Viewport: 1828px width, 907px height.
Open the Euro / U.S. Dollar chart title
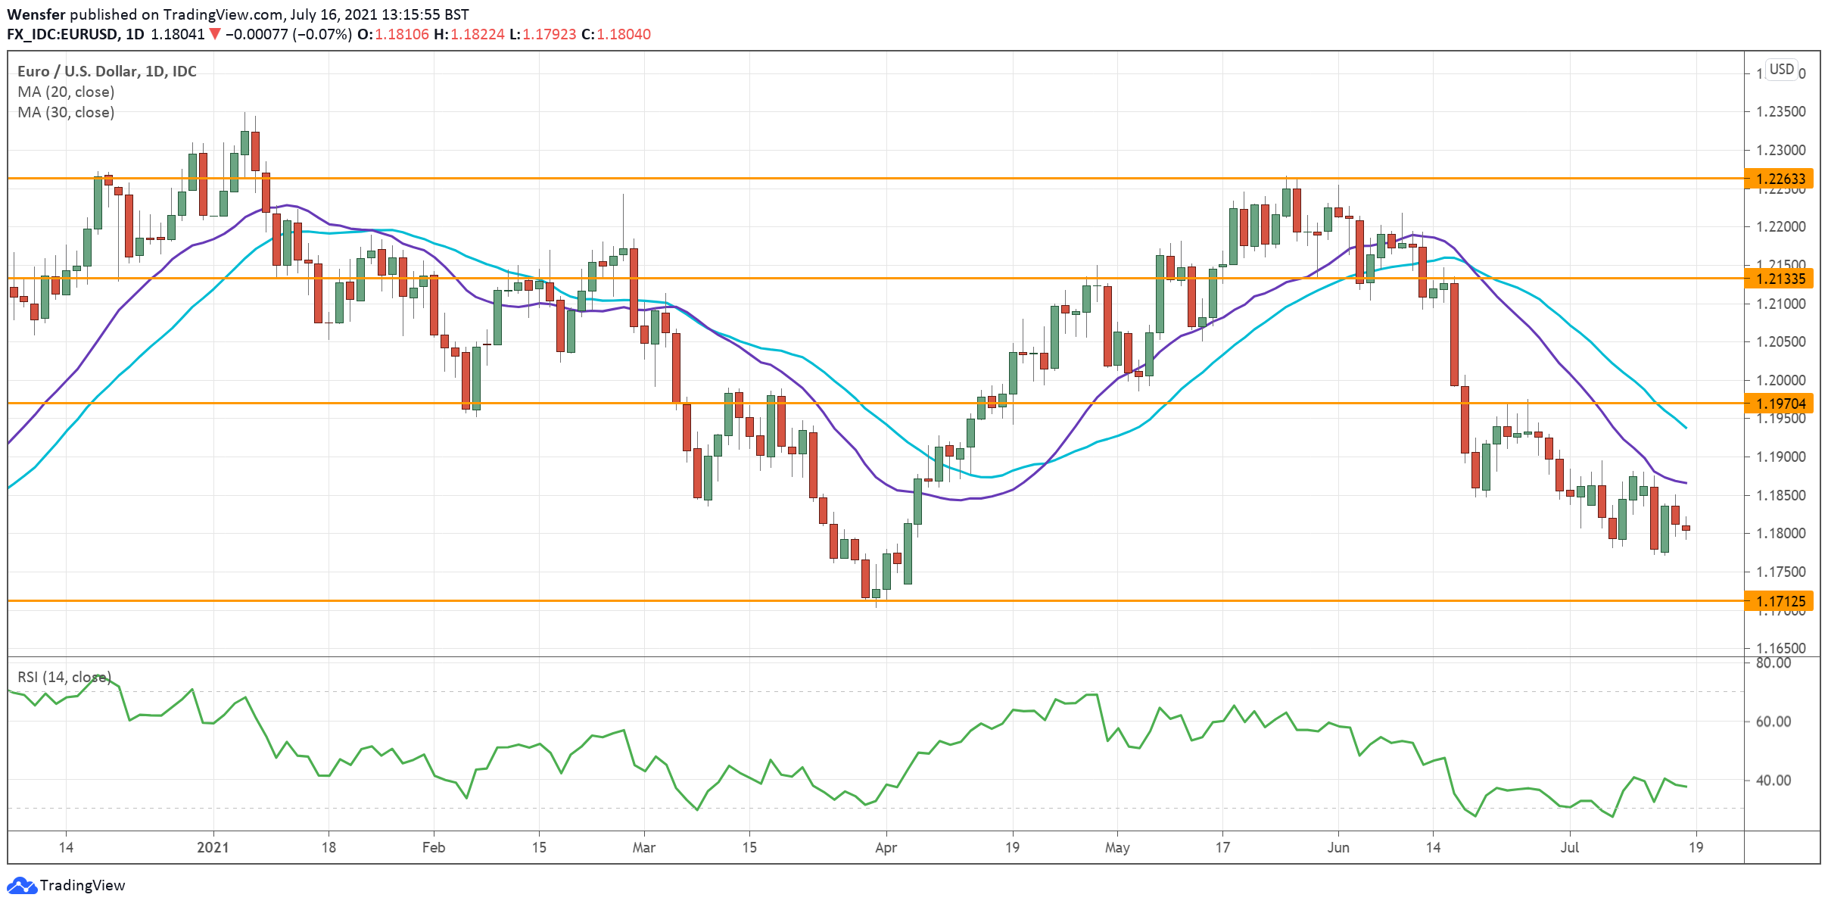coord(107,71)
